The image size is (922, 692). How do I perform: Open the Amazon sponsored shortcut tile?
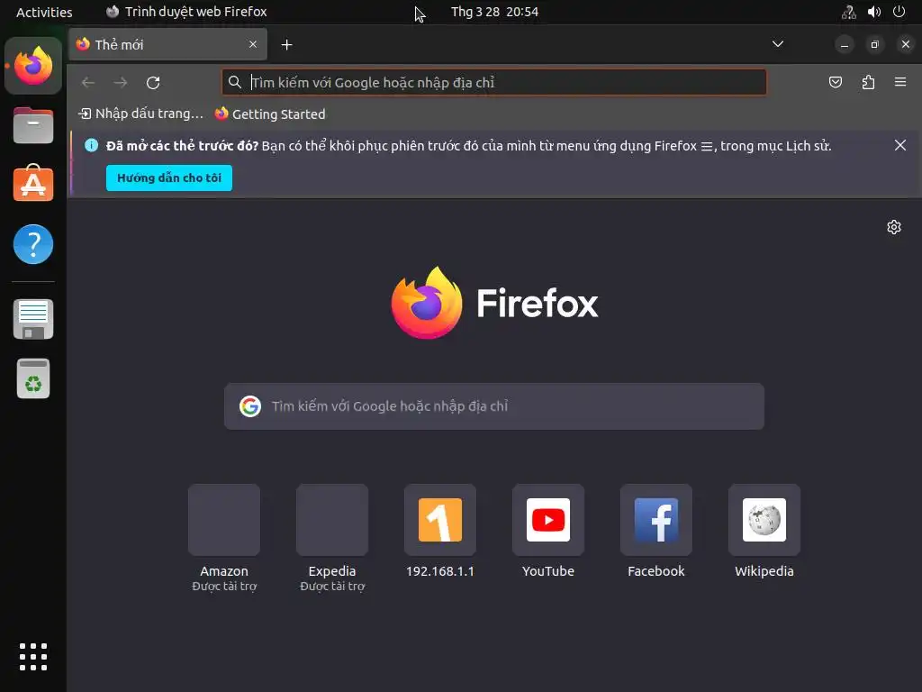[224, 520]
